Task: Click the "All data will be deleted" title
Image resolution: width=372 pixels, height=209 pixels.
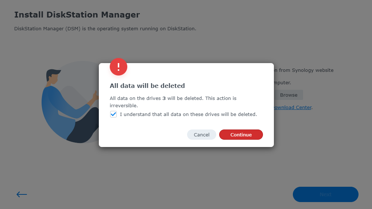Action: tap(147, 86)
